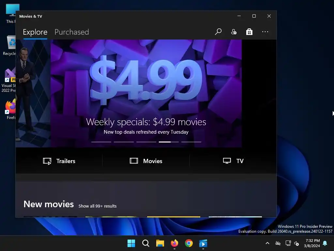Switch to the Purchased tab
The width and height of the screenshot is (334, 251).
click(x=71, y=32)
